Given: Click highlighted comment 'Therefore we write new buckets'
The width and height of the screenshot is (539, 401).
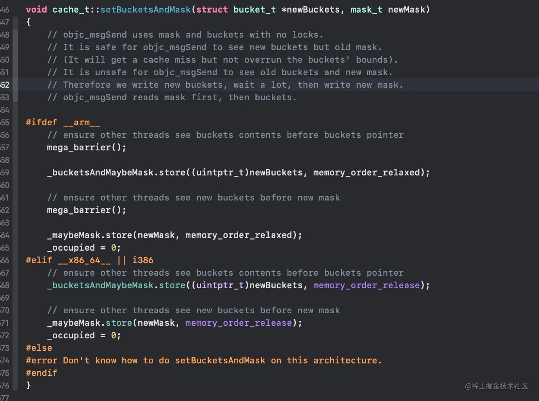Looking at the screenshot, I should [225, 85].
